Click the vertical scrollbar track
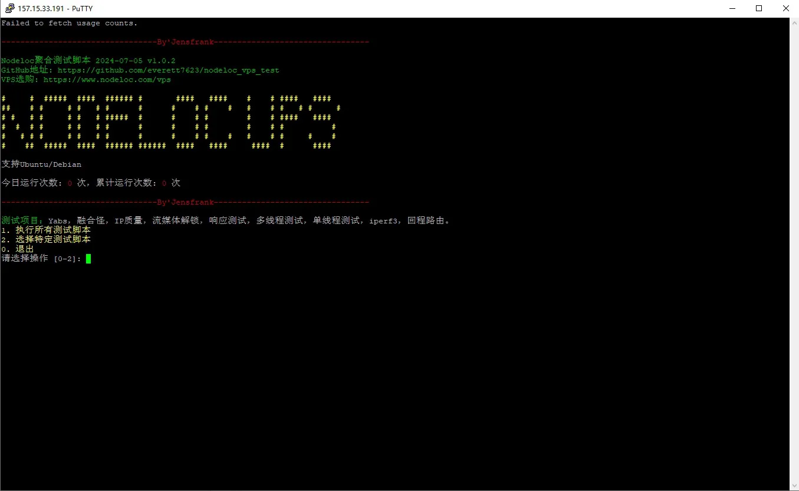 pyautogui.click(x=794, y=253)
